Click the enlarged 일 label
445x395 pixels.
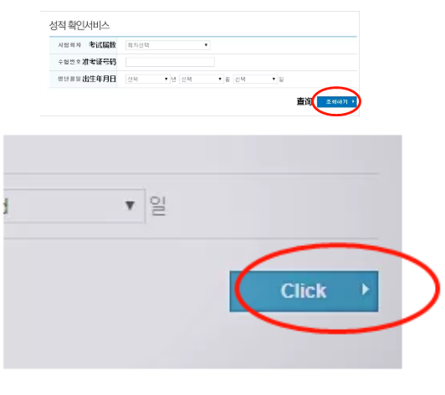point(158,206)
